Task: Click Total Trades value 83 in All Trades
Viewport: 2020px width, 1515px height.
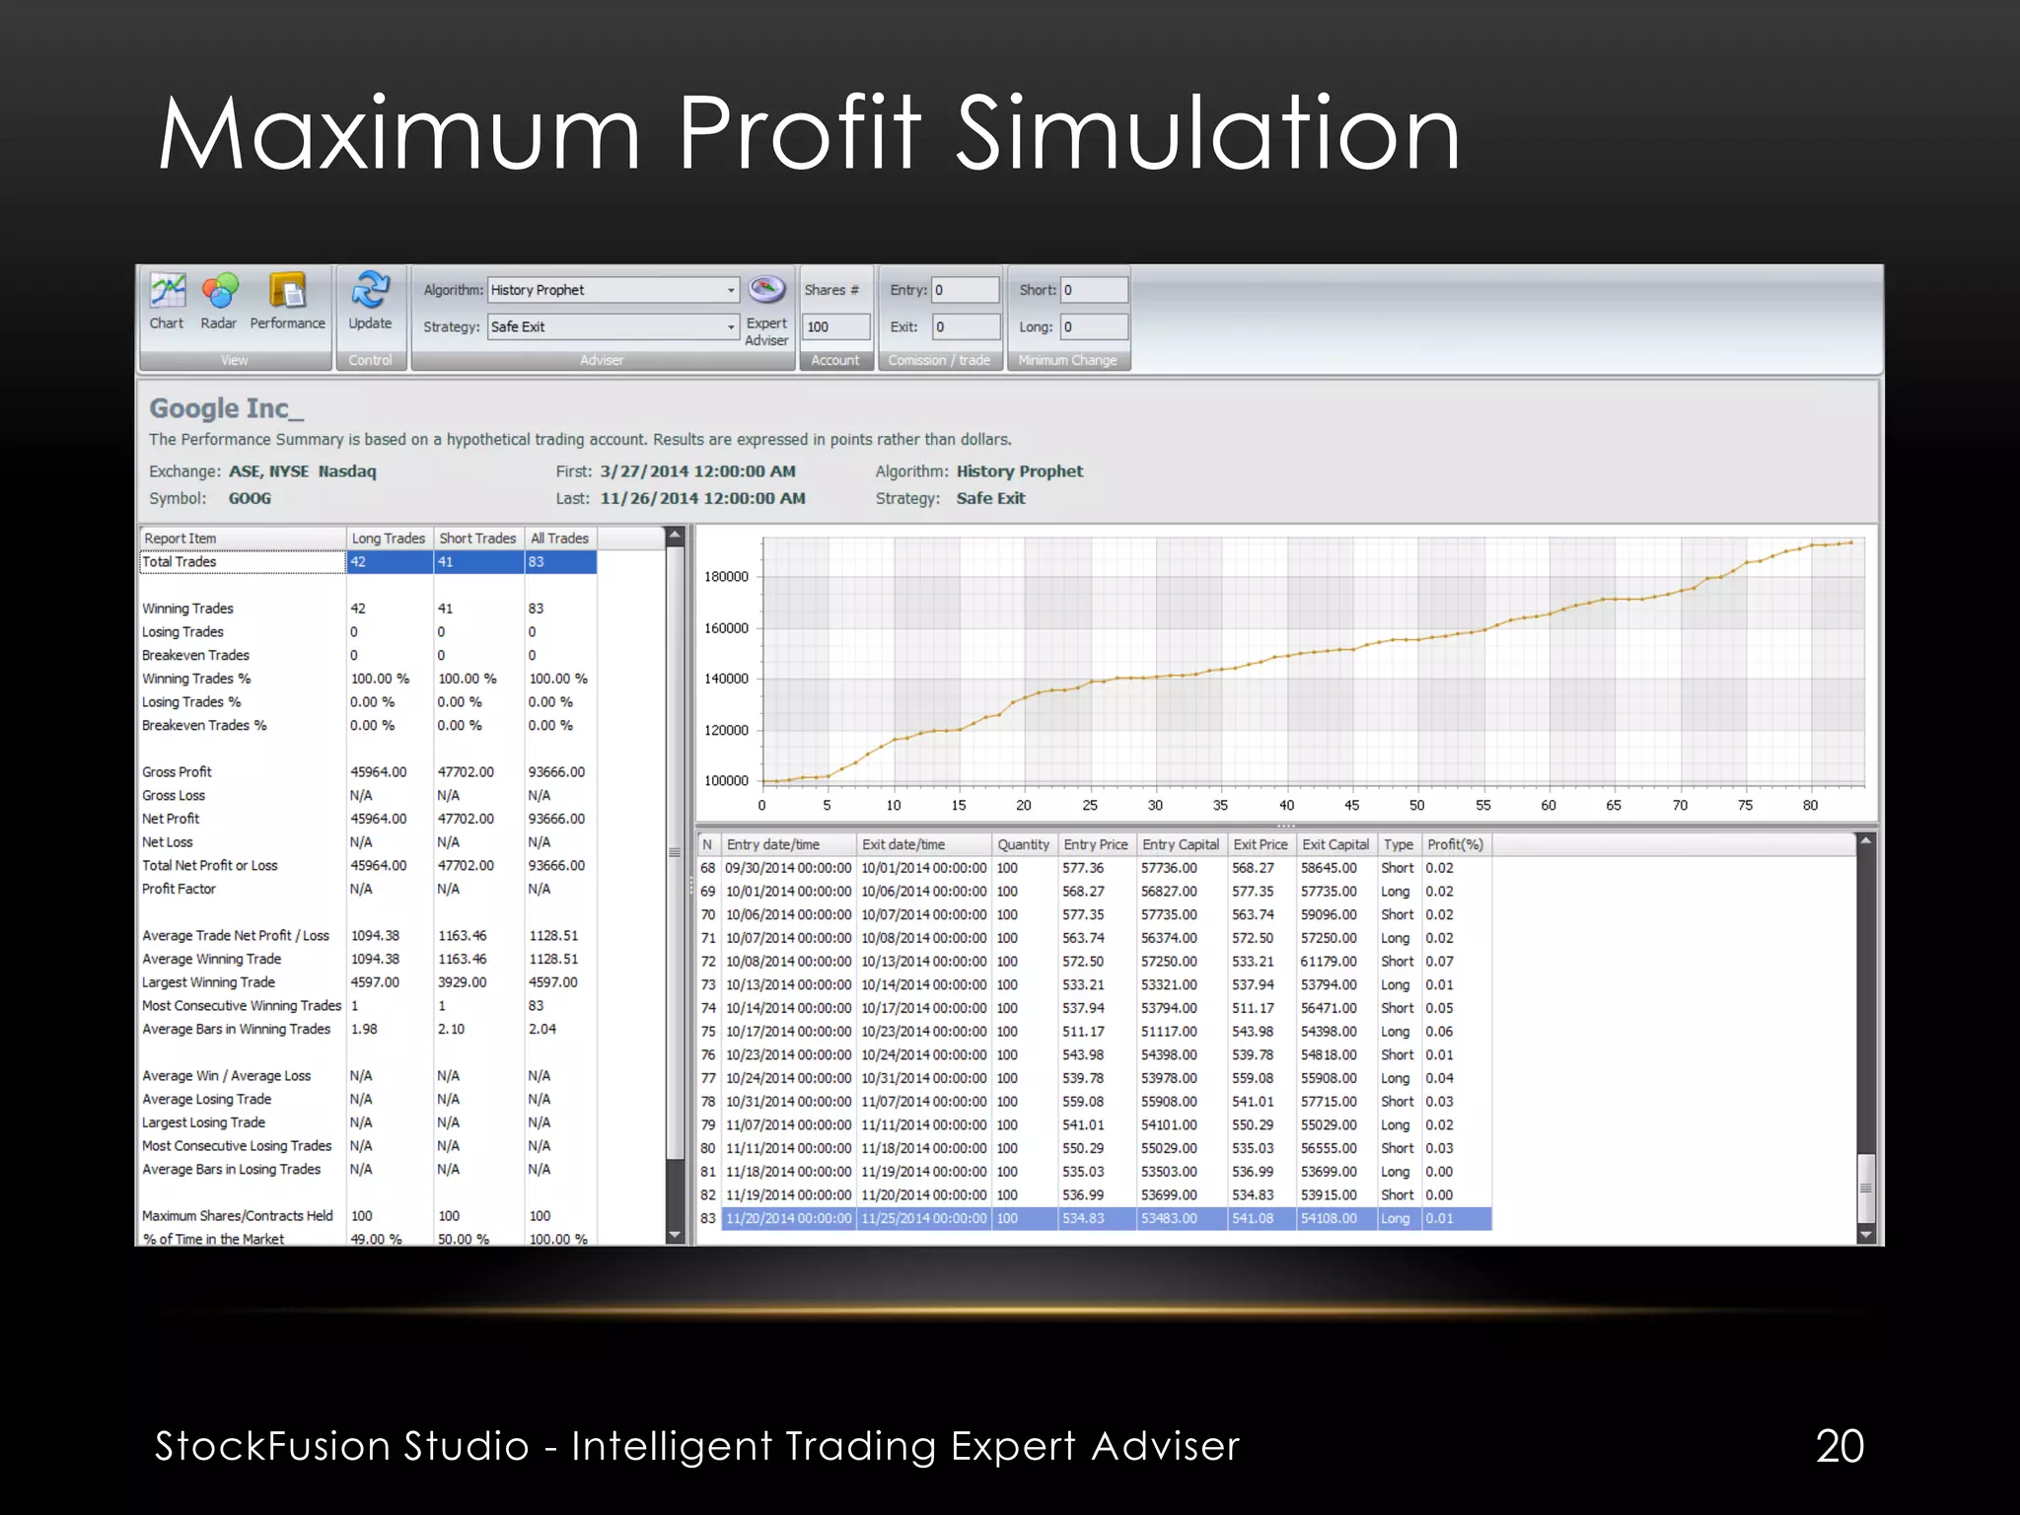Action: click(x=559, y=562)
